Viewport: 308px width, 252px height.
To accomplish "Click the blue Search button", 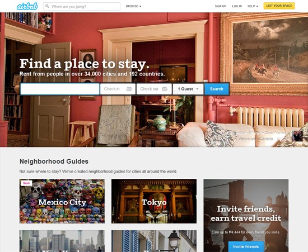I will (217, 89).
